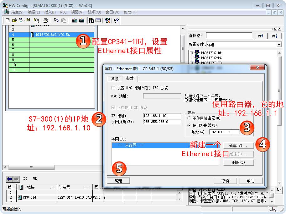Click the grey forward arrow icon
This screenshot has height=214, width=286.
[x=16, y=179]
